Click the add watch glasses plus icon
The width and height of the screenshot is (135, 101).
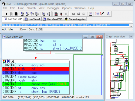(x=78, y=14)
